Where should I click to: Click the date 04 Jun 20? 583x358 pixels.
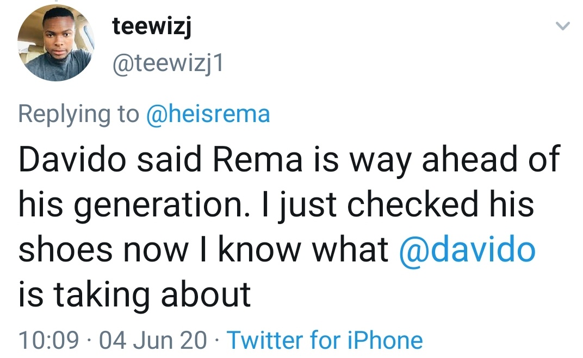point(154,341)
